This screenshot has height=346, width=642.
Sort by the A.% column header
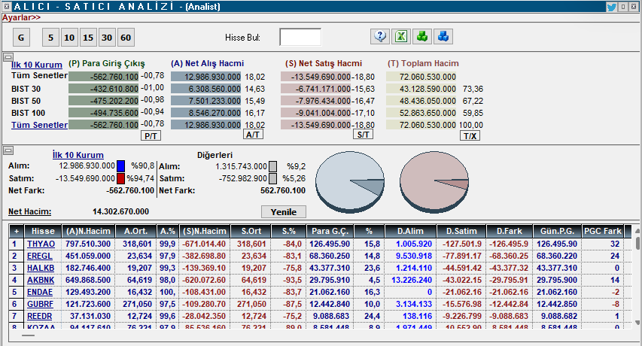[167, 231]
